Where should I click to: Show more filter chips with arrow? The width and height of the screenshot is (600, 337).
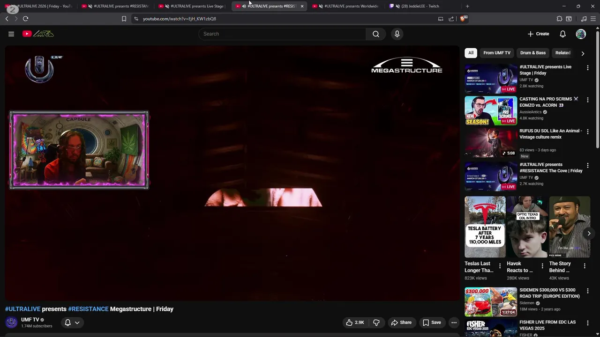click(x=583, y=53)
